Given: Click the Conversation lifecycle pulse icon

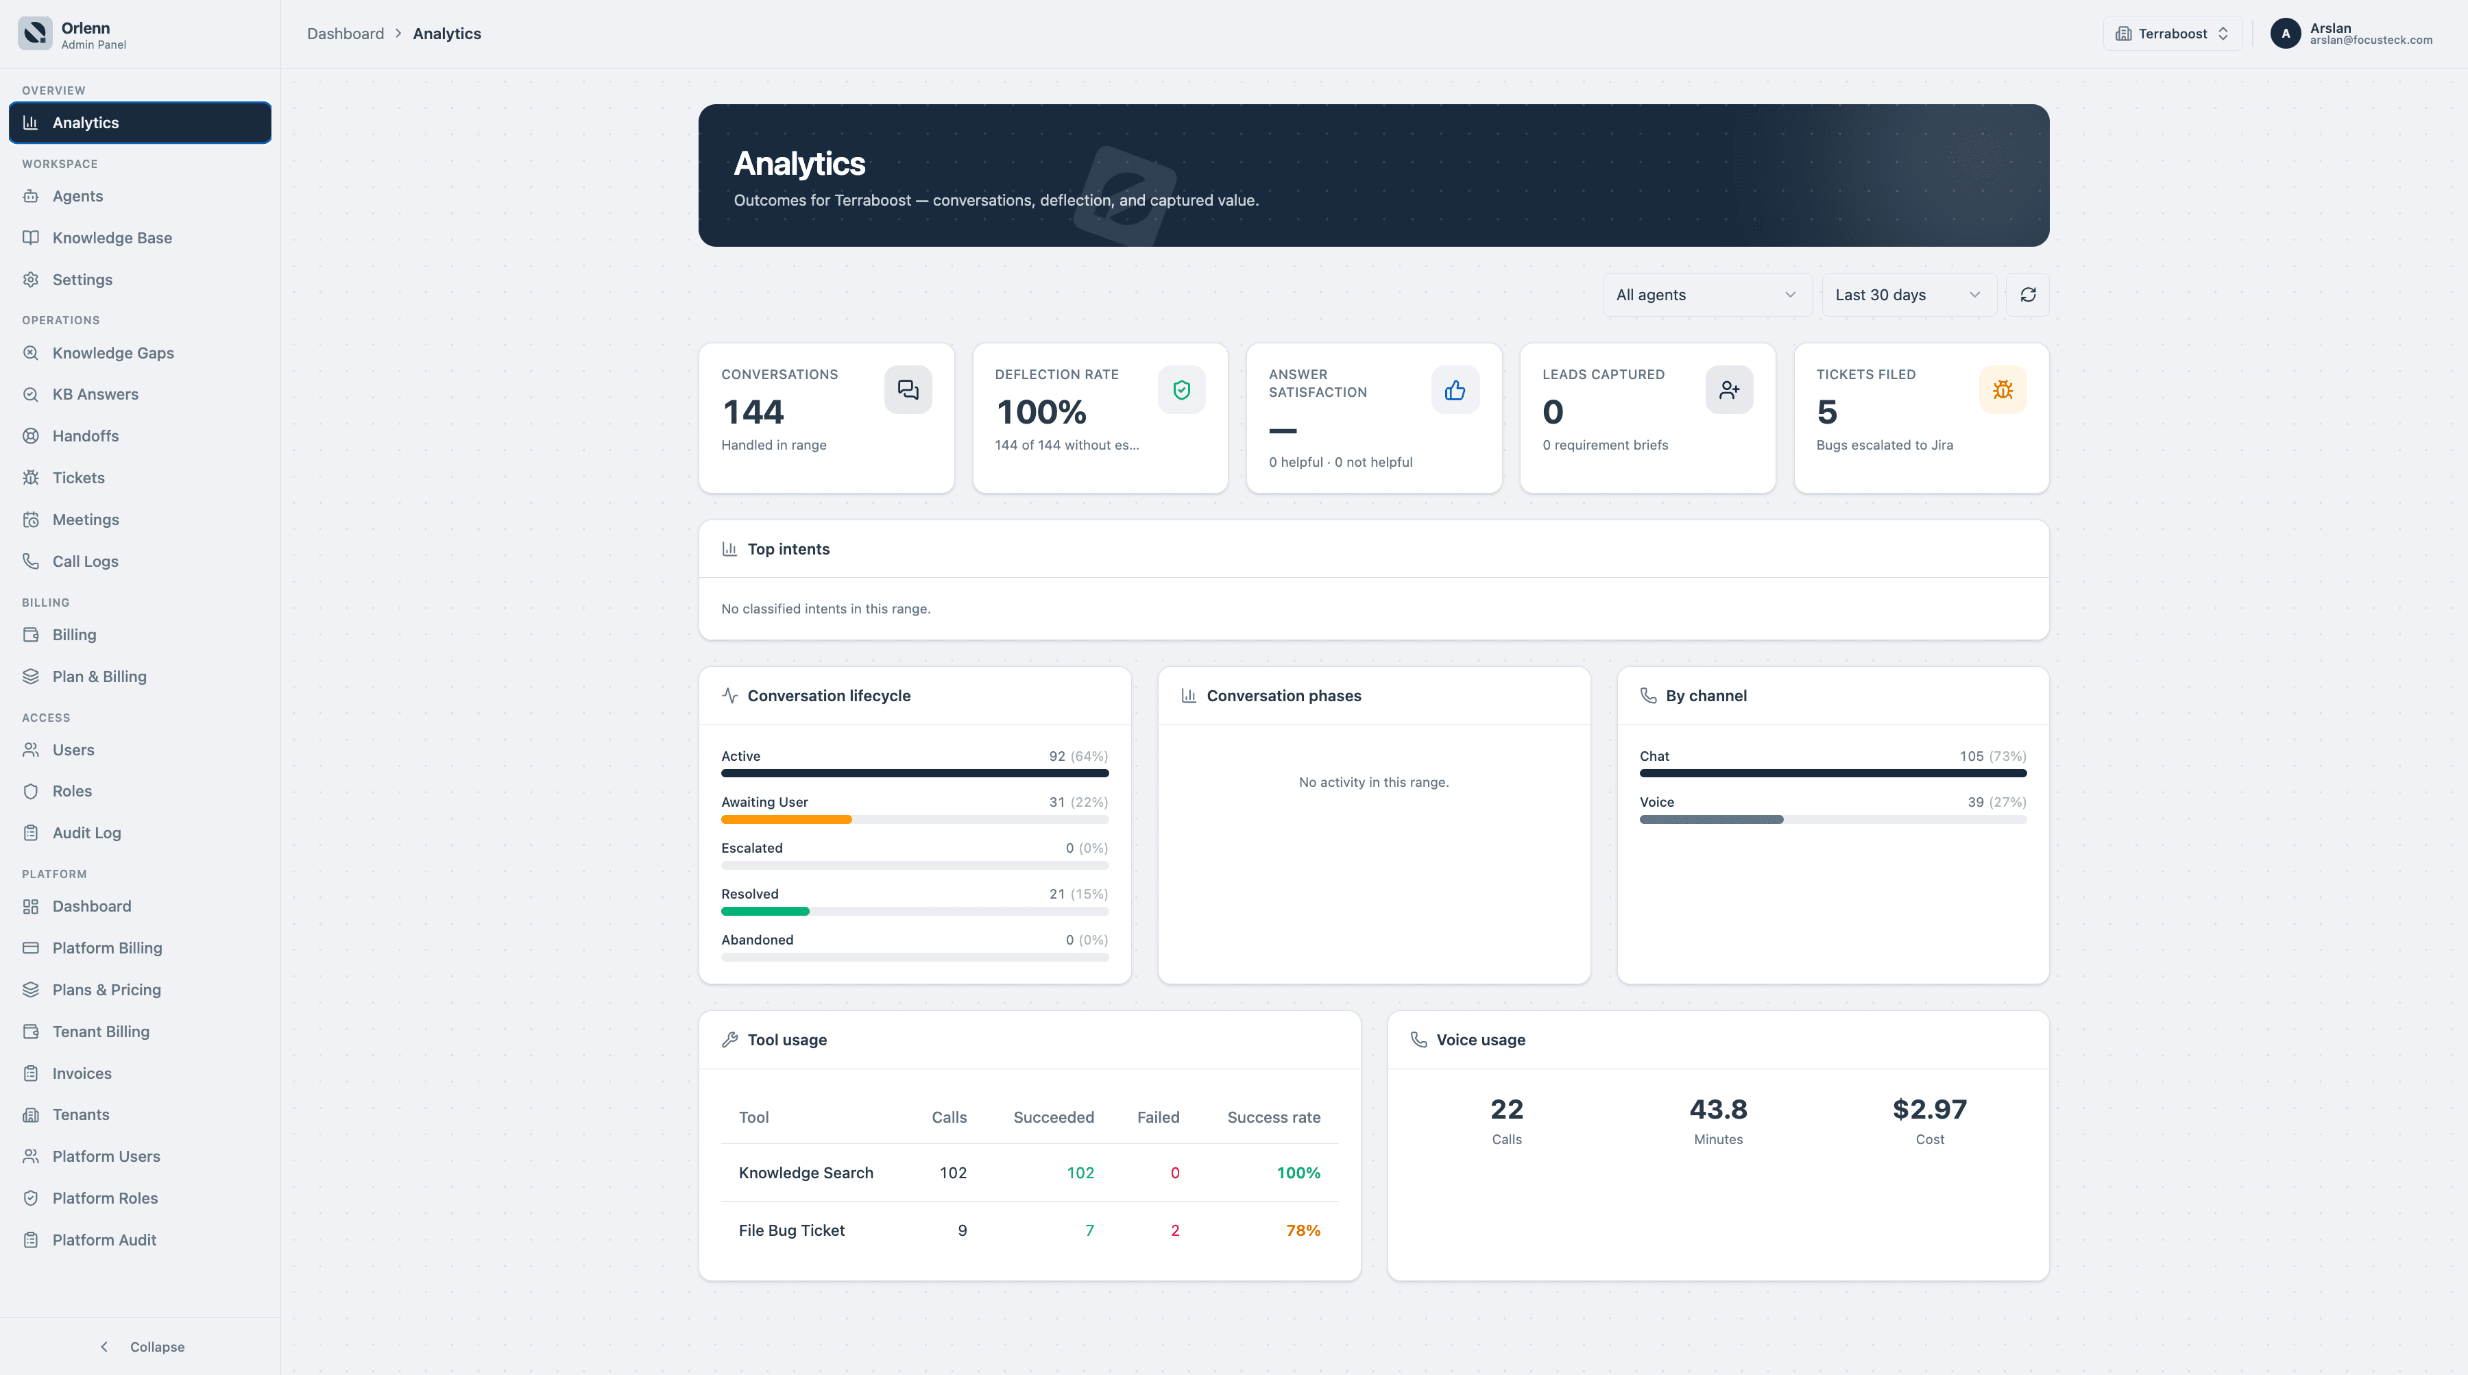Looking at the screenshot, I should (730, 696).
